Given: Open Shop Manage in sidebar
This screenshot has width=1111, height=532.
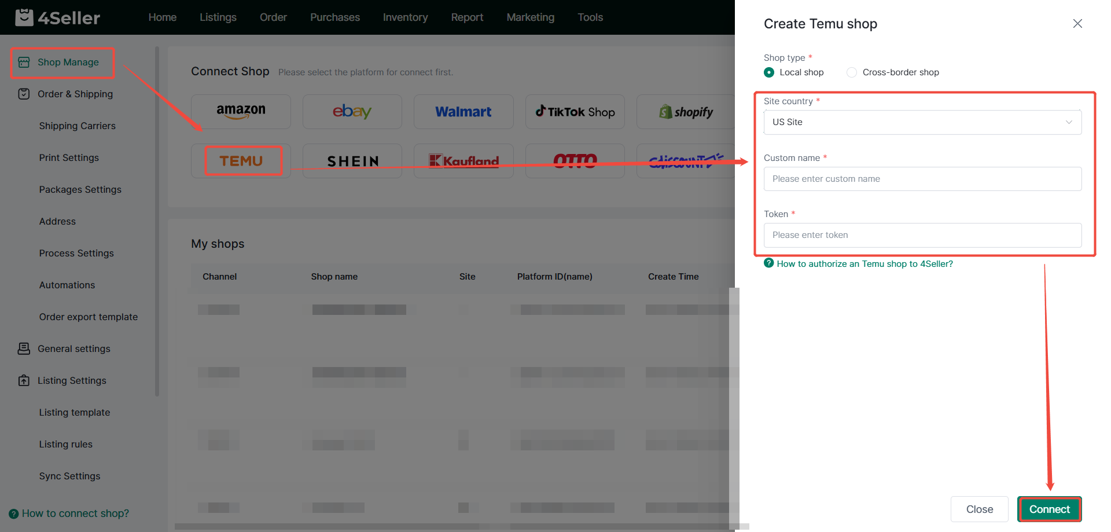Looking at the screenshot, I should pyautogui.click(x=68, y=62).
